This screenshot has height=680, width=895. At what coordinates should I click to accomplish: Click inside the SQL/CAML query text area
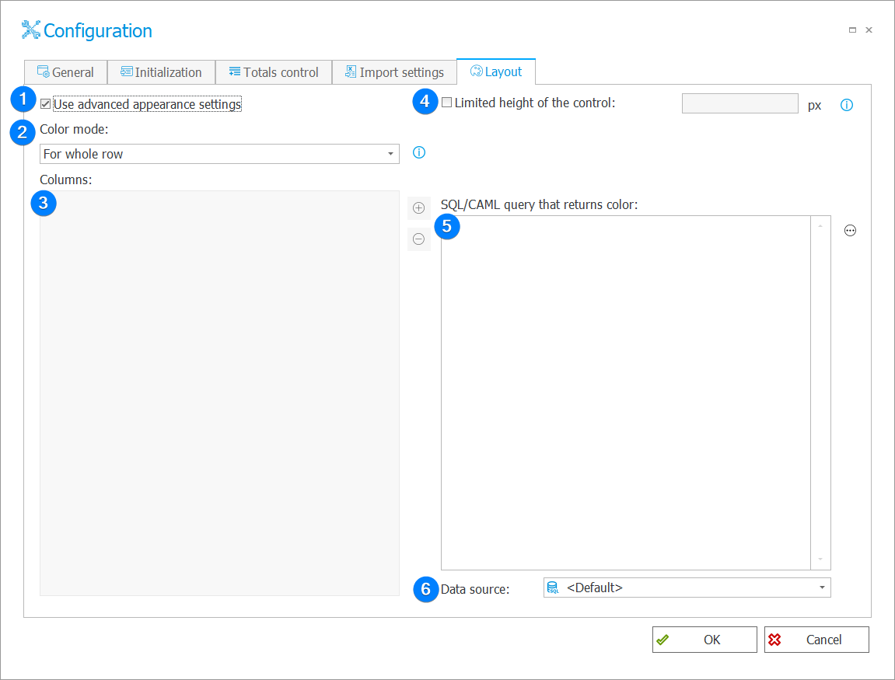(626, 392)
